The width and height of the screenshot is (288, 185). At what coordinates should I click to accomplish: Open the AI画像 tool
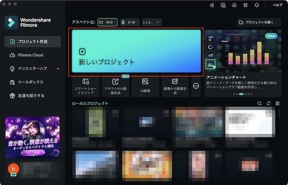(x=145, y=87)
